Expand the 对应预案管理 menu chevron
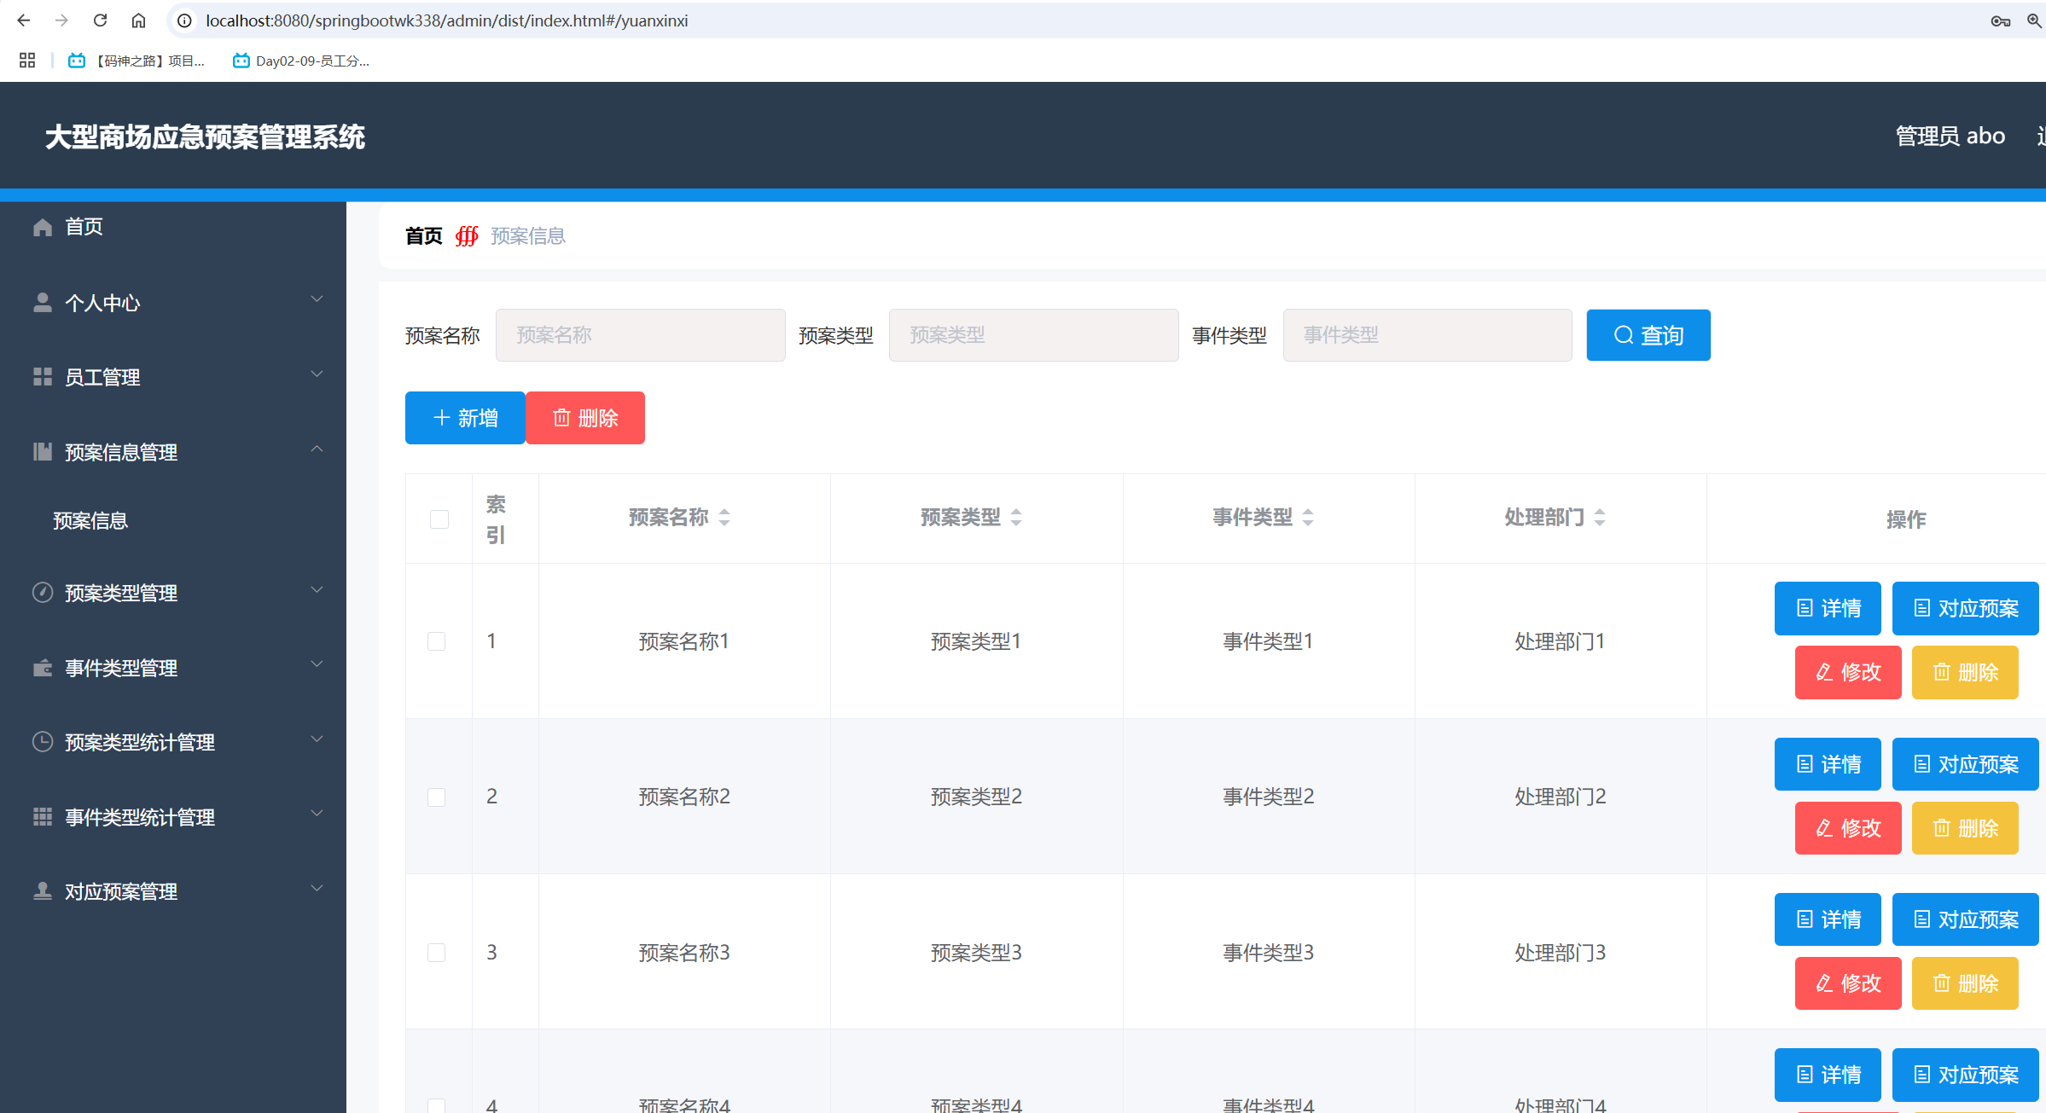2046x1113 pixels. tap(317, 889)
